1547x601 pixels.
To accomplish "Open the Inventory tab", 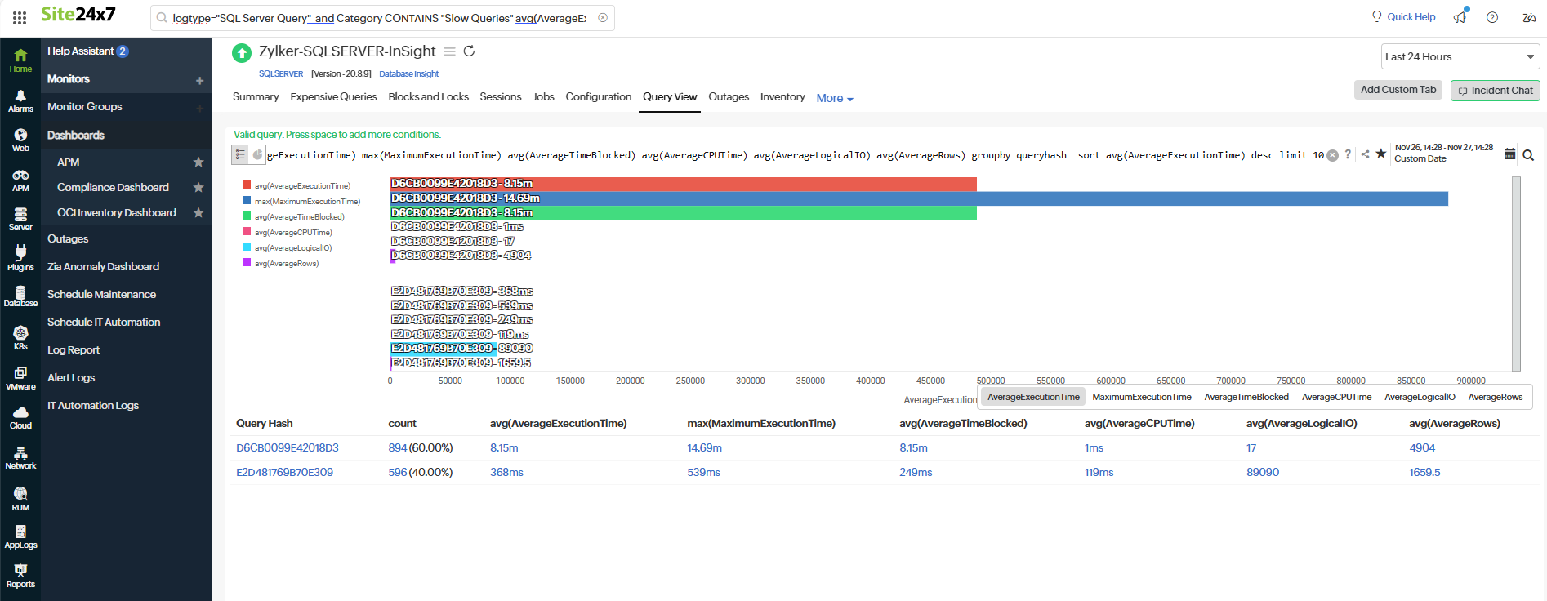I will tap(782, 96).
